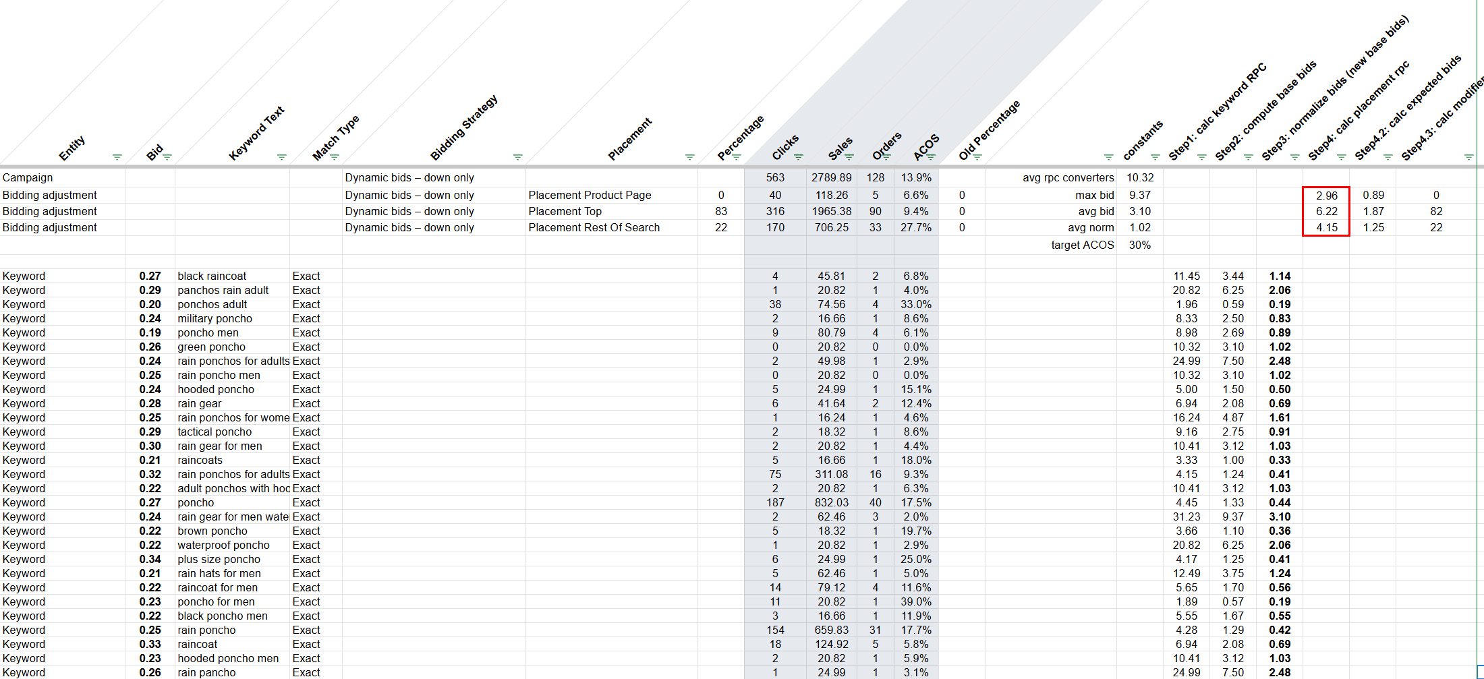Select the 311.08 sales cell
1484x679 pixels.
point(832,474)
